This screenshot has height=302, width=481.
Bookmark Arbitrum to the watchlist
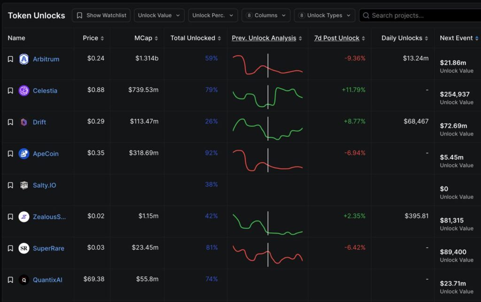pos(10,59)
